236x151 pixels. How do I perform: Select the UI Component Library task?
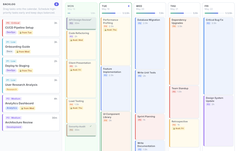[116, 131]
